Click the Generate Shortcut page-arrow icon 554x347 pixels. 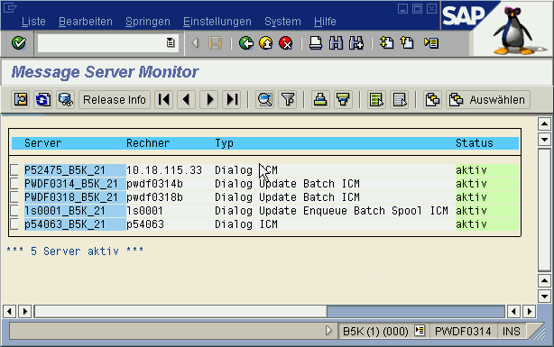(407, 43)
